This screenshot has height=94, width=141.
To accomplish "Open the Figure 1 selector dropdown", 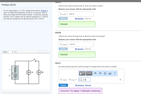I will (x=8, y=52).
